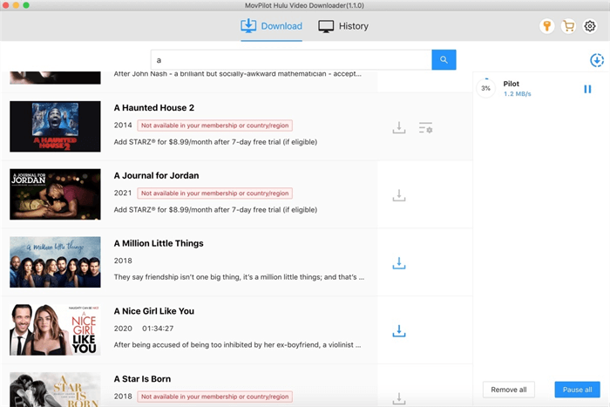Click the download icon for A Haunted House 2
The image size is (610, 407).
click(x=399, y=127)
